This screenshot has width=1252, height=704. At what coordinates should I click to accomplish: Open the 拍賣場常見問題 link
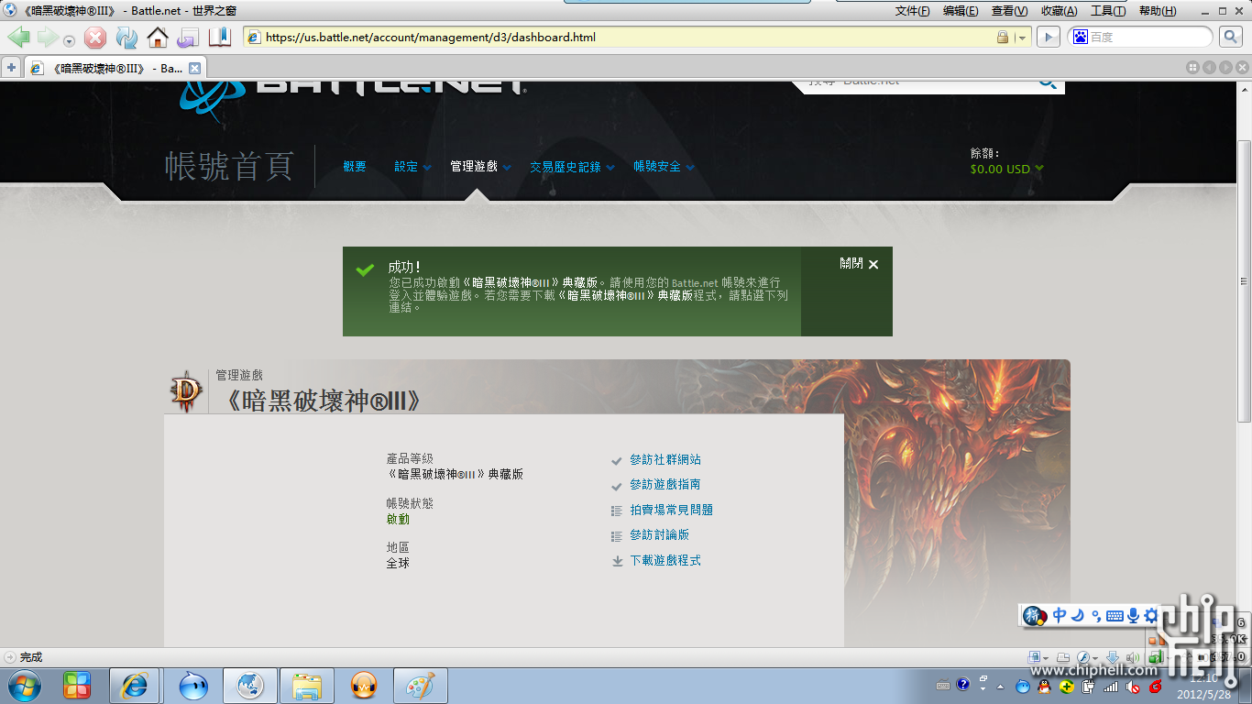672,510
